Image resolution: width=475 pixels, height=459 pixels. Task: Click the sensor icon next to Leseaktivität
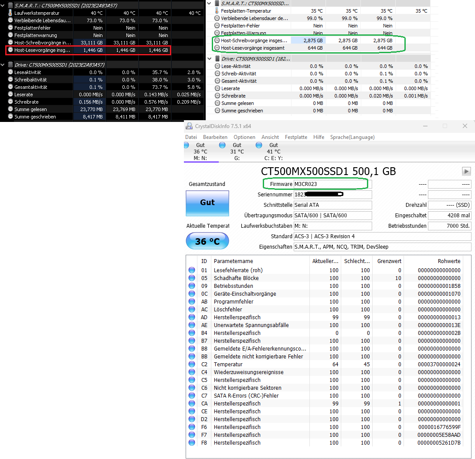coord(10,72)
